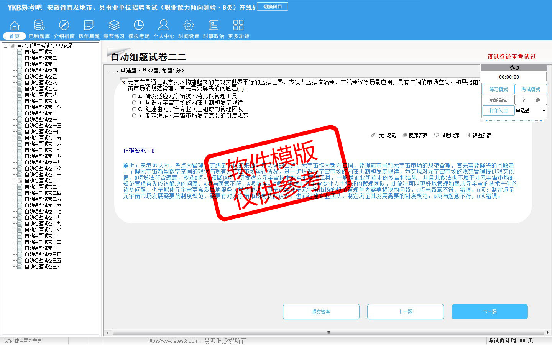
Task: Open the 模拟考场 clock icon
Action: [x=139, y=25]
